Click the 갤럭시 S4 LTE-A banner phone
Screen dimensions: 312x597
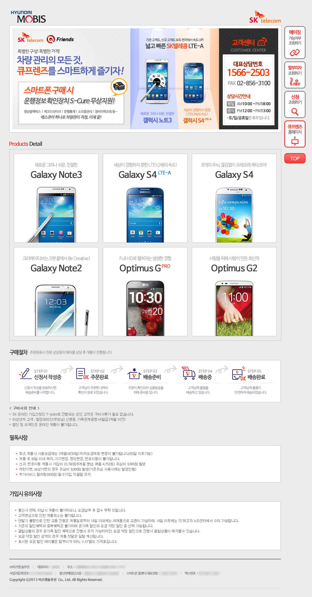194,83
